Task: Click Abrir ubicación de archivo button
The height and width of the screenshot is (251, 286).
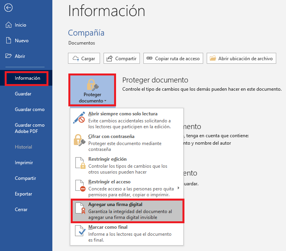Action: click(241, 59)
